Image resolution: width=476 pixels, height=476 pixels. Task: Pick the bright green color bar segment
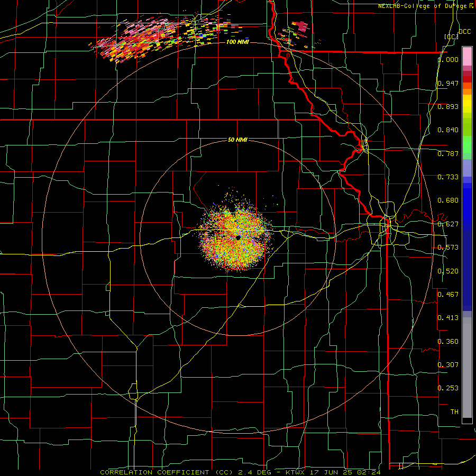point(467,144)
